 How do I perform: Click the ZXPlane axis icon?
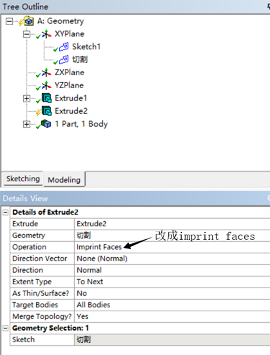[x=46, y=73]
